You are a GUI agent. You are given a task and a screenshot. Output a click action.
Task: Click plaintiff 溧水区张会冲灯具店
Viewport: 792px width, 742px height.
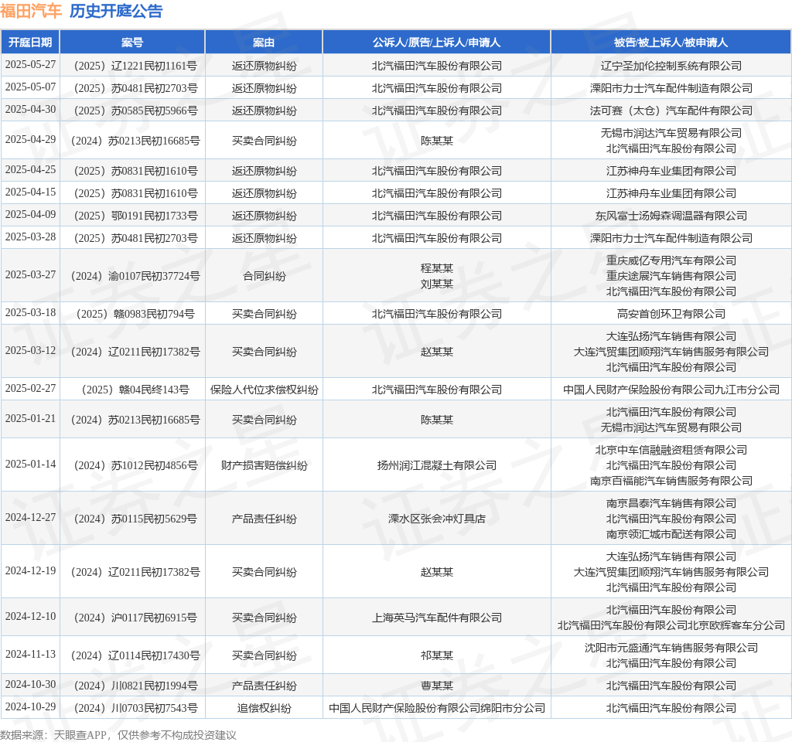coord(436,519)
